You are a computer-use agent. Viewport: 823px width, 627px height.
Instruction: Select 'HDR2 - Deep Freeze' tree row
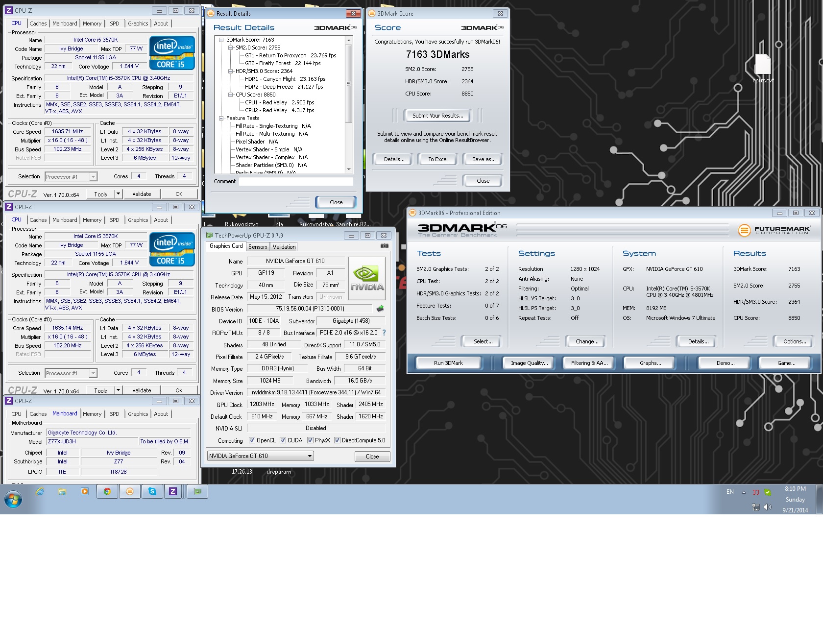point(284,87)
